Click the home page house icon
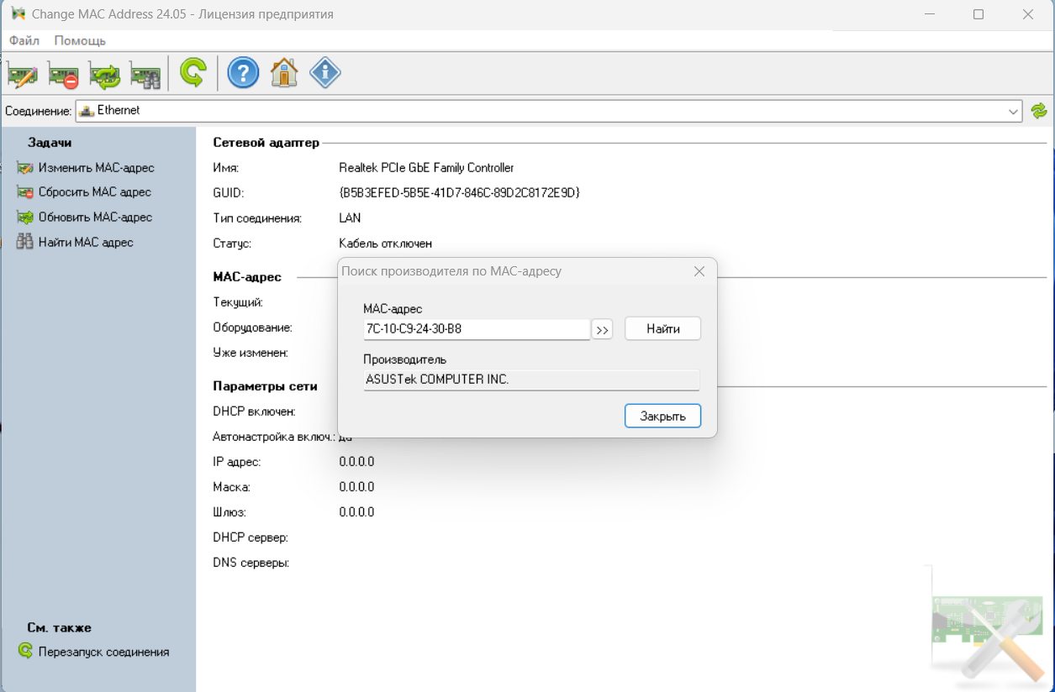 (x=284, y=73)
